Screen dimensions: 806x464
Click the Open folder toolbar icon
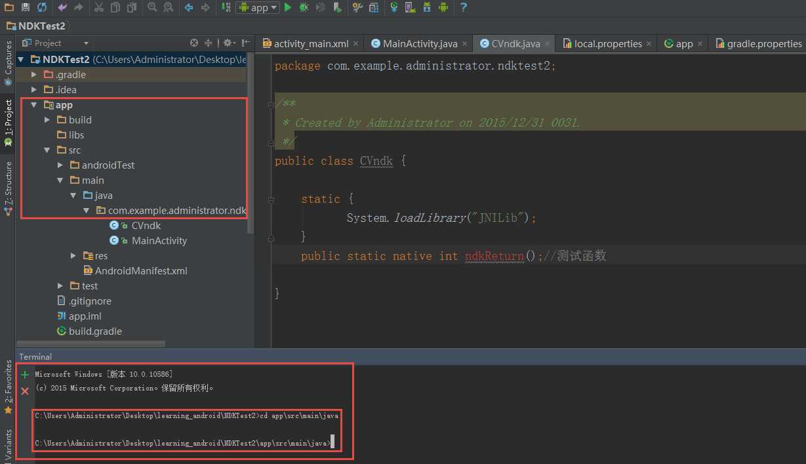pyautogui.click(x=9, y=7)
